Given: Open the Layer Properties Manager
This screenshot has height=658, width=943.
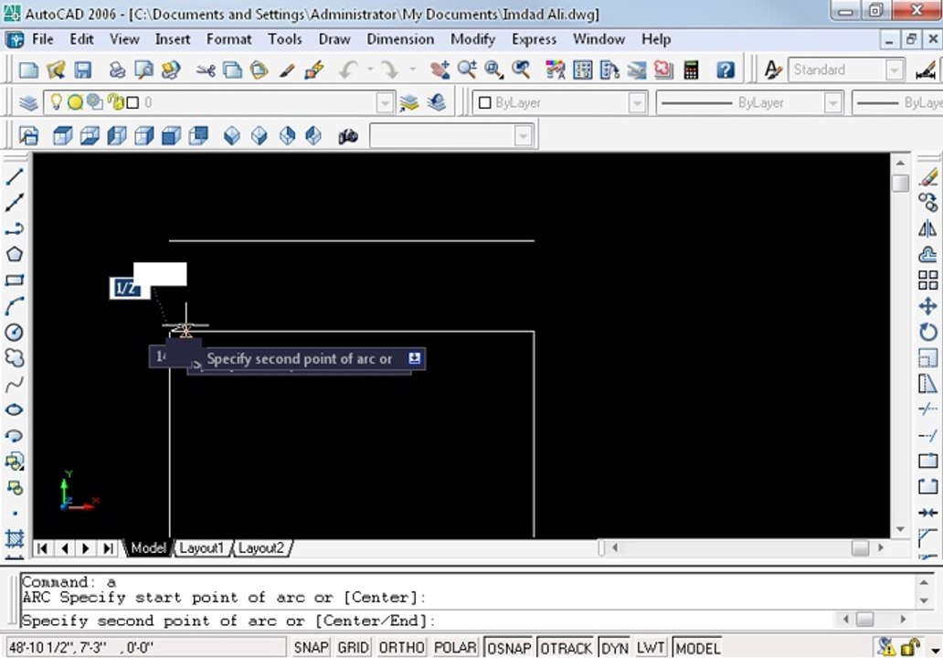Looking at the screenshot, I should pos(28,103).
